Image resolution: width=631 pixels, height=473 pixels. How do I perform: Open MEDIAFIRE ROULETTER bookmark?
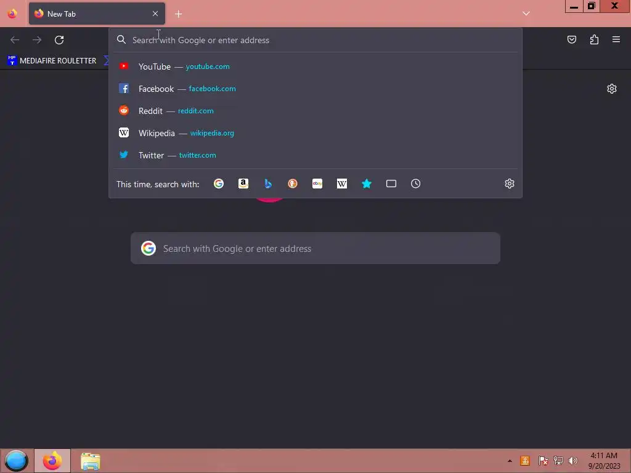52,61
